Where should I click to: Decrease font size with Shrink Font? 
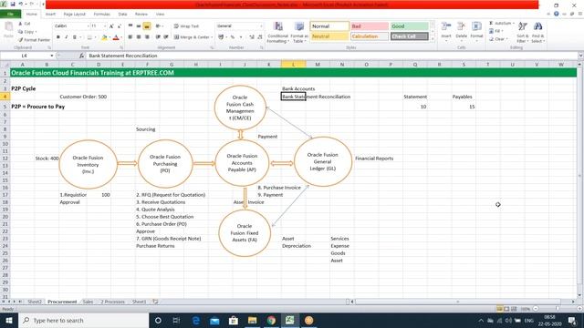[x=120, y=26]
